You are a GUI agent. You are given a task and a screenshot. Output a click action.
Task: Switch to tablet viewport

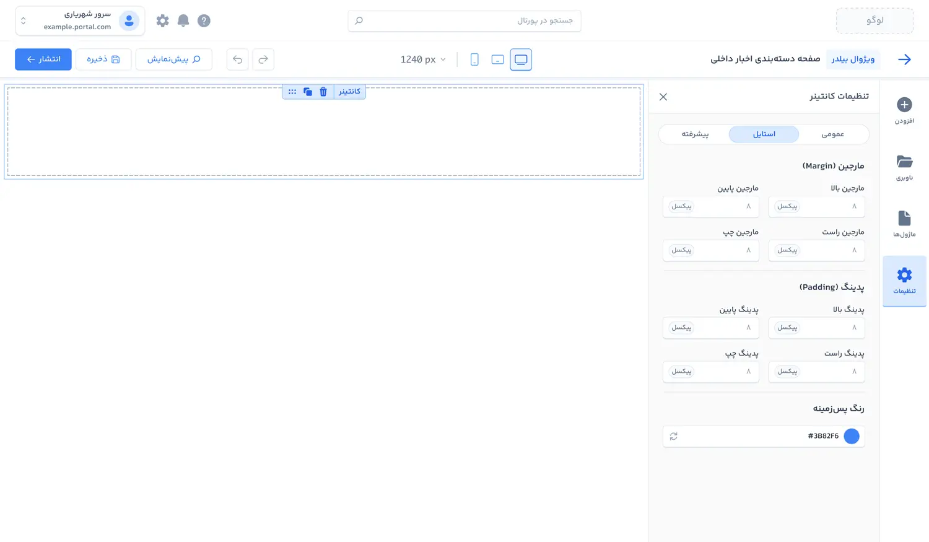(497, 59)
